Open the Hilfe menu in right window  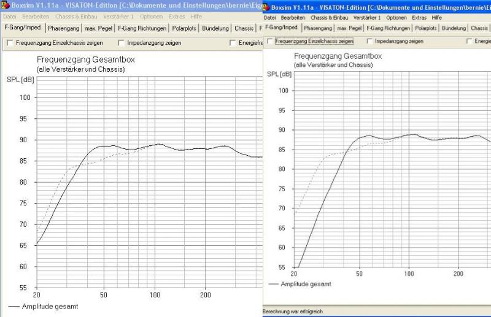click(x=436, y=18)
